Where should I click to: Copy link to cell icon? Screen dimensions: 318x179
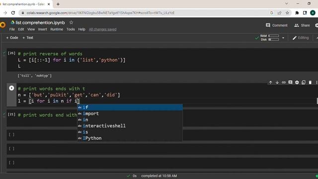(284, 83)
